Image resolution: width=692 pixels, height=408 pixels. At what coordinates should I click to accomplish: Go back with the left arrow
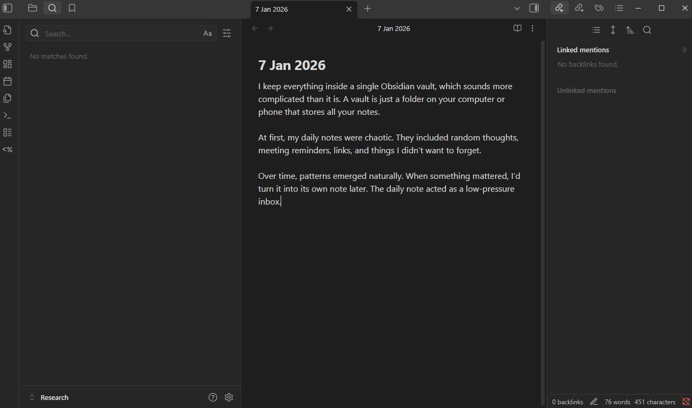click(255, 28)
